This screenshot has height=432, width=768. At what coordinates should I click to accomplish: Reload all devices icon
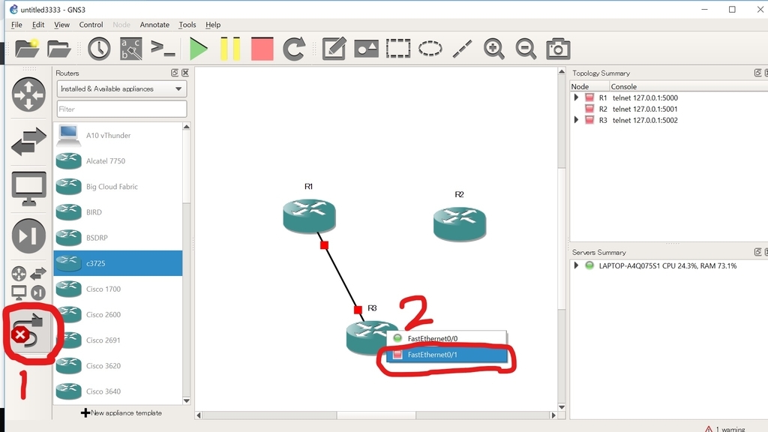[x=294, y=49]
